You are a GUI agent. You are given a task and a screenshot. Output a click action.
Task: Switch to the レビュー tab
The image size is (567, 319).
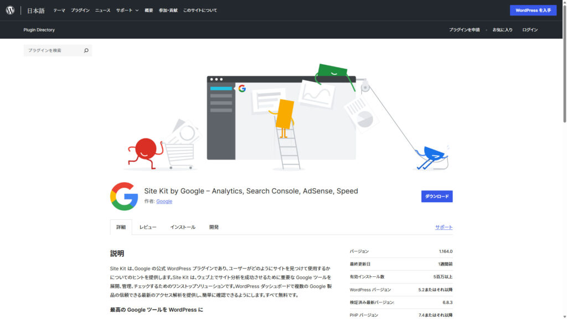tap(148, 227)
